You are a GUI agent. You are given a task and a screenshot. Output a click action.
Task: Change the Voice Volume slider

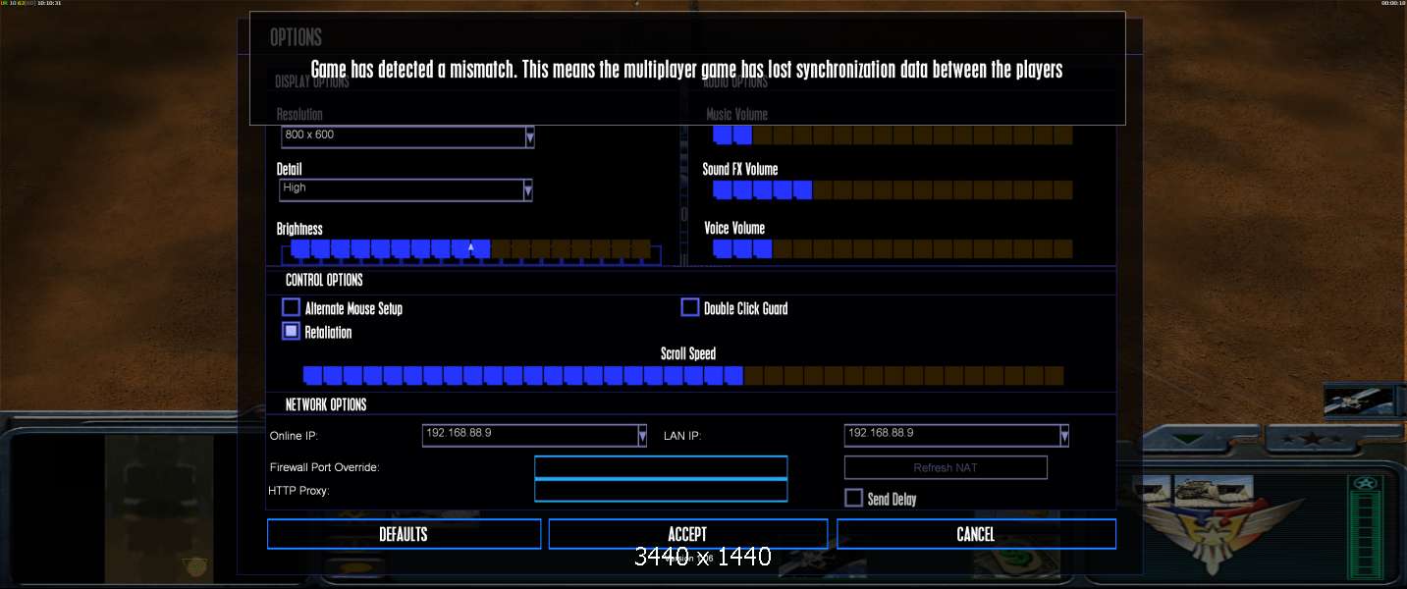(x=892, y=248)
